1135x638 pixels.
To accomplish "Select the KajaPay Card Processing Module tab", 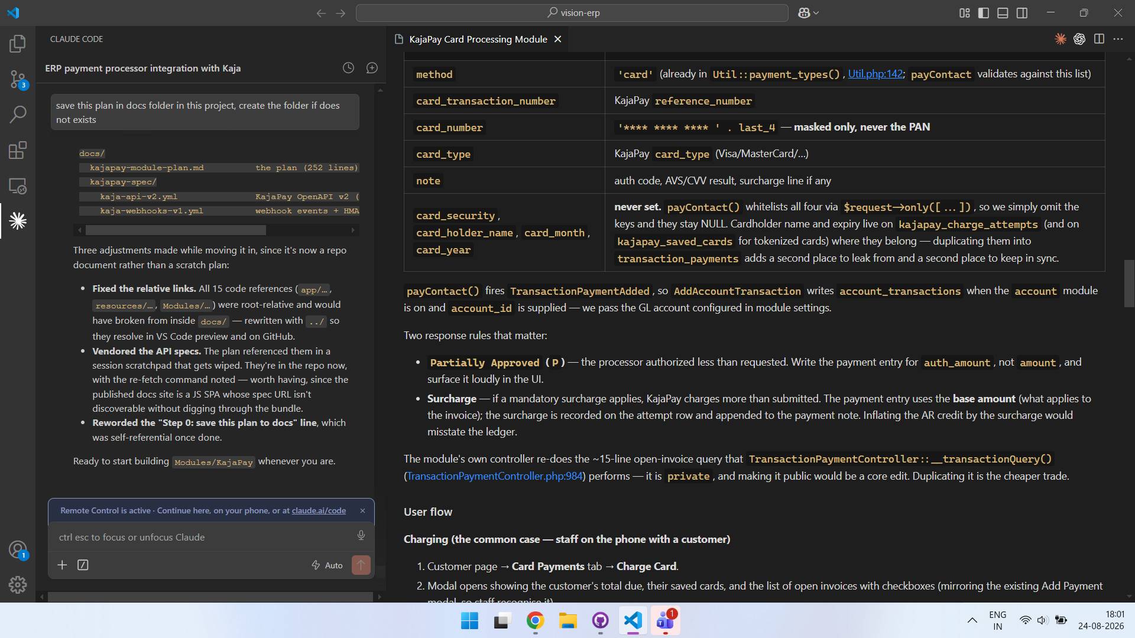I will click(478, 39).
